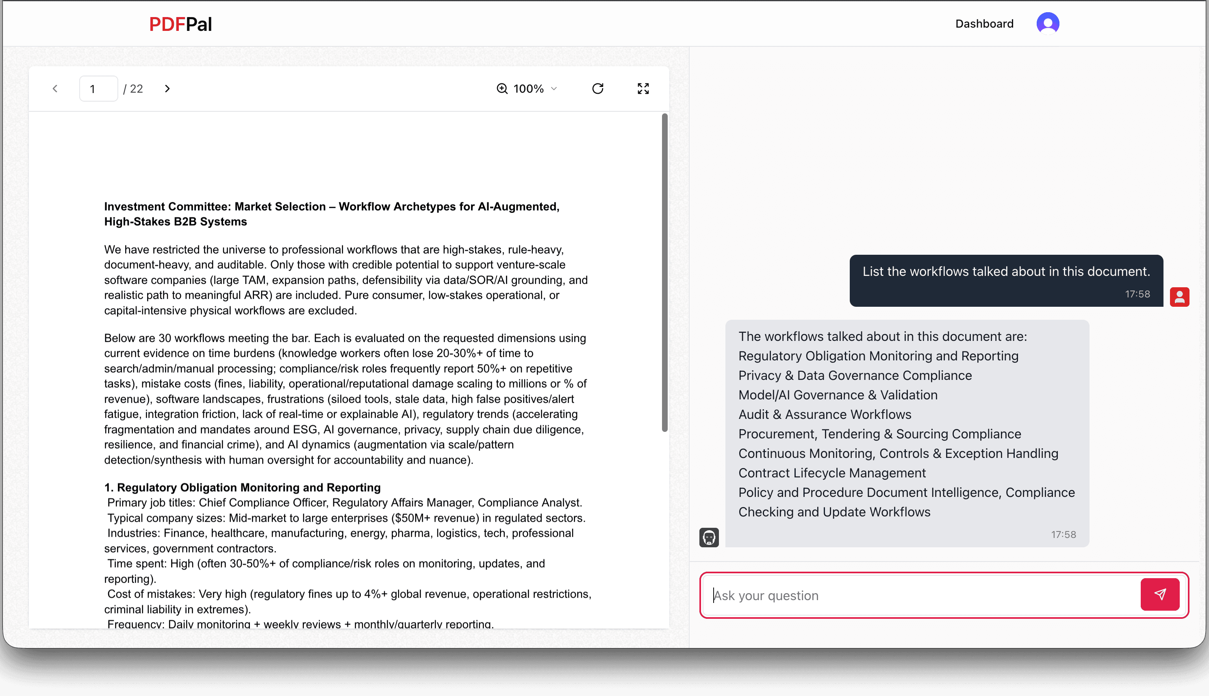
Task: Click the PDF viewer vertical scrollbar
Action: 664,273
